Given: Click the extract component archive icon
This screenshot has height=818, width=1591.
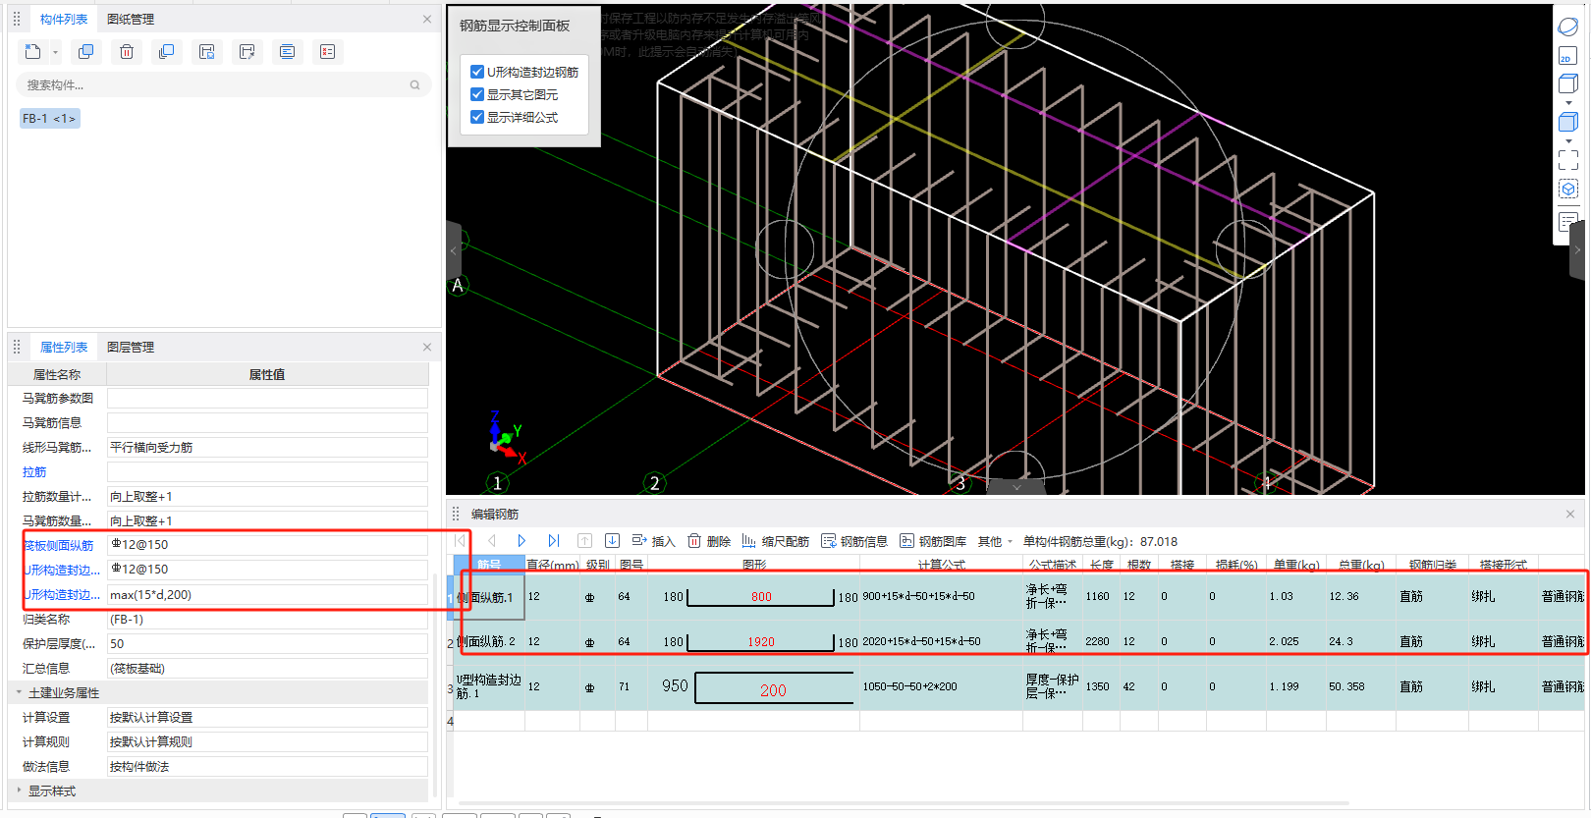Looking at the screenshot, I should pyautogui.click(x=247, y=52).
